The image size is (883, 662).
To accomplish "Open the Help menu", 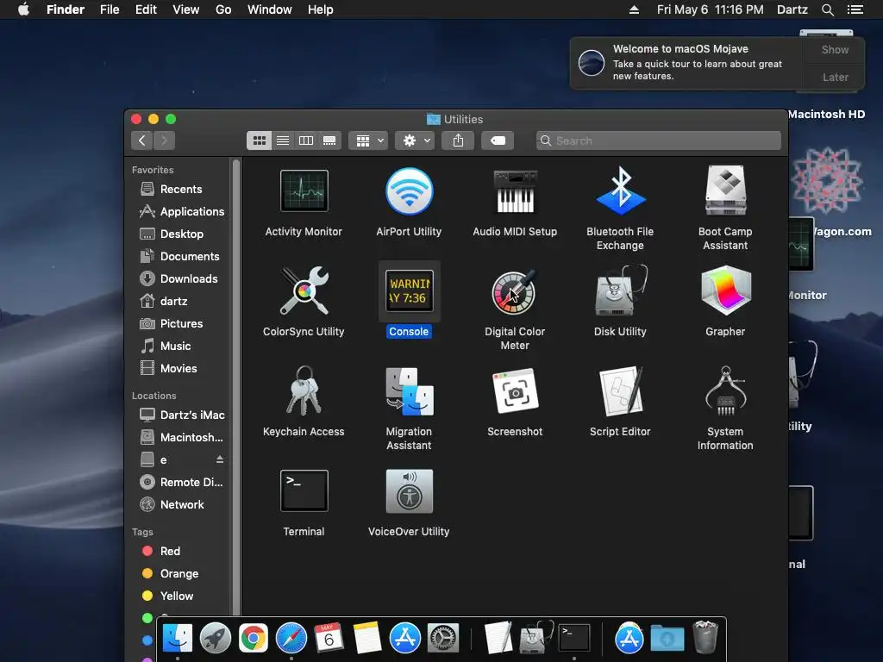I will (x=321, y=9).
